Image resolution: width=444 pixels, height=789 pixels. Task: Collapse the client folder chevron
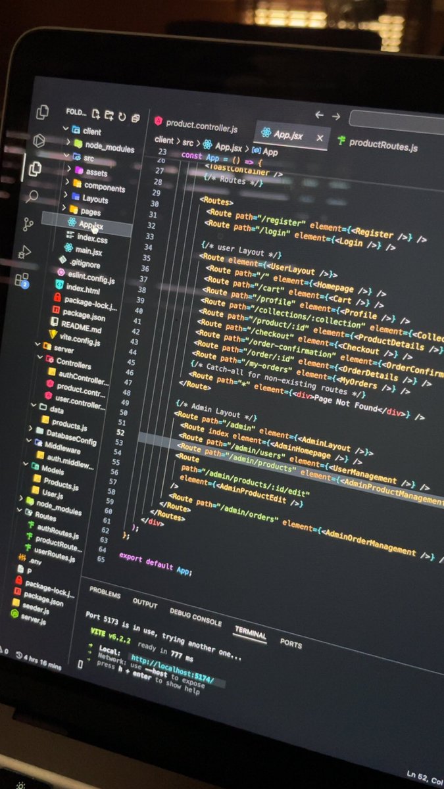[66, 130]
